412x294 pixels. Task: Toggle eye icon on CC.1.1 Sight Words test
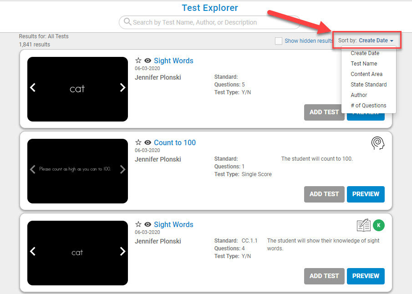coord(148,225)
